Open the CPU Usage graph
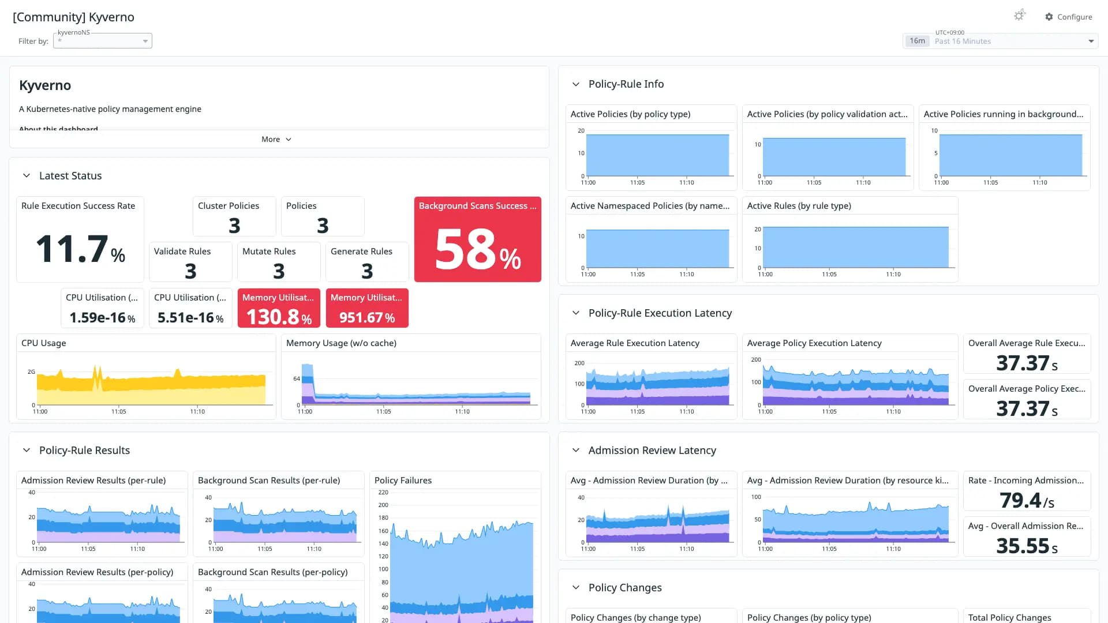 point(146,377)
